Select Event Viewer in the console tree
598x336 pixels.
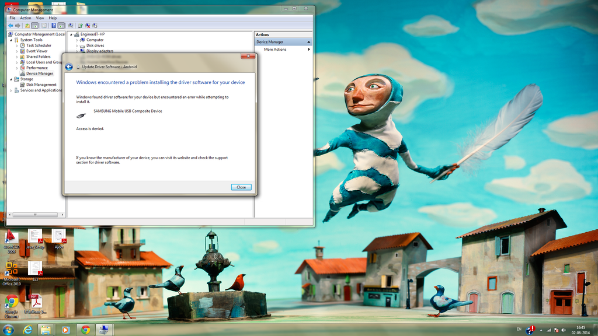point(37,51)
